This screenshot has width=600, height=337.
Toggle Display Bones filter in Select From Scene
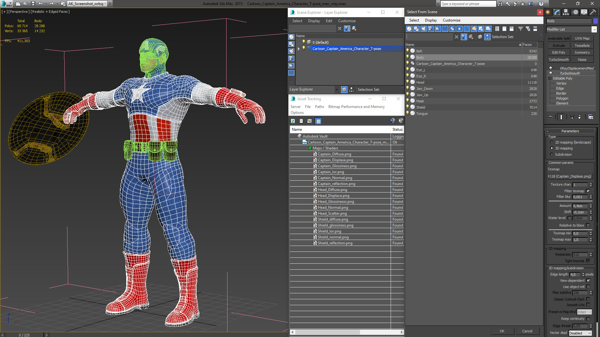[467, 29]
